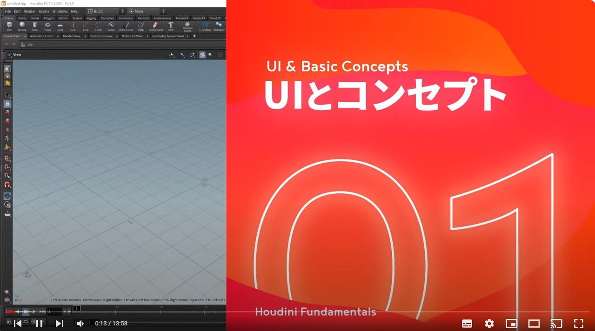Screen dimensions: 595x331
Task: Toggle subtitles/closed captions on video
Action: tap(467, 324)
